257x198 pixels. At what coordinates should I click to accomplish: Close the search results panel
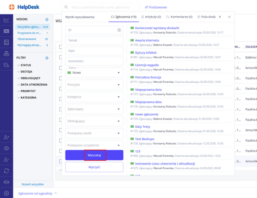229,17
